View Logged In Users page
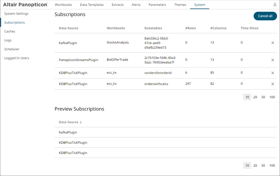280x176 pixels. (x=17, y=58)
